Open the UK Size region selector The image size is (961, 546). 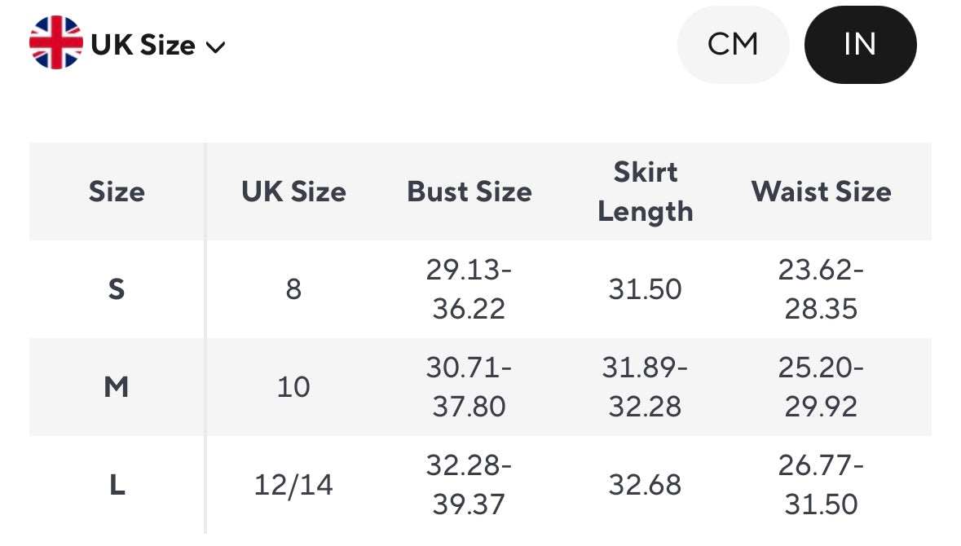tap(143, 45)
